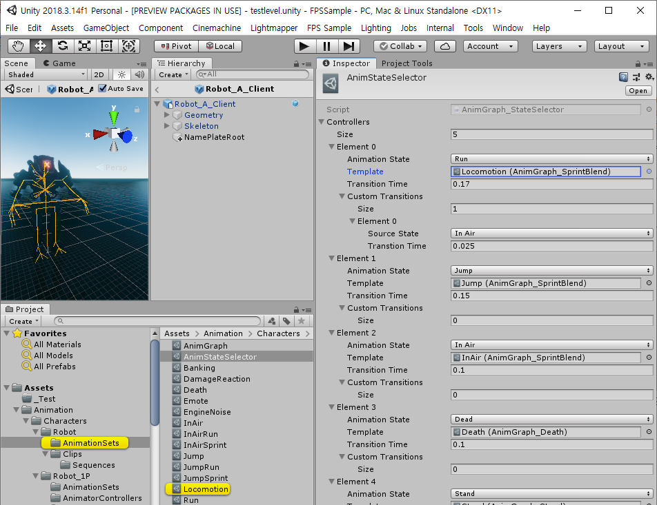Viewport: 657px width, 505px height.
Task: Select the combined Transform tool
Action: pos(128,46)
